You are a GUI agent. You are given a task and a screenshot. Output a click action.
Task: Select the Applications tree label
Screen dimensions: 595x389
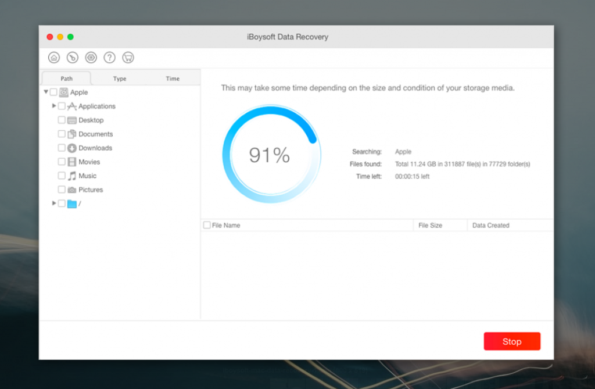pyautogui.click(x=97, y=106)
